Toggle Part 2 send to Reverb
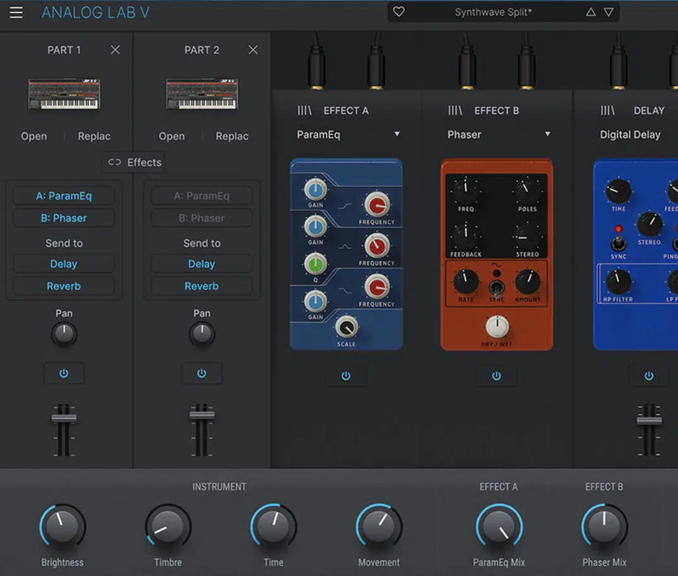Viewport: 678px width, 576px height. pyautogui.click(x=201, y=286)
